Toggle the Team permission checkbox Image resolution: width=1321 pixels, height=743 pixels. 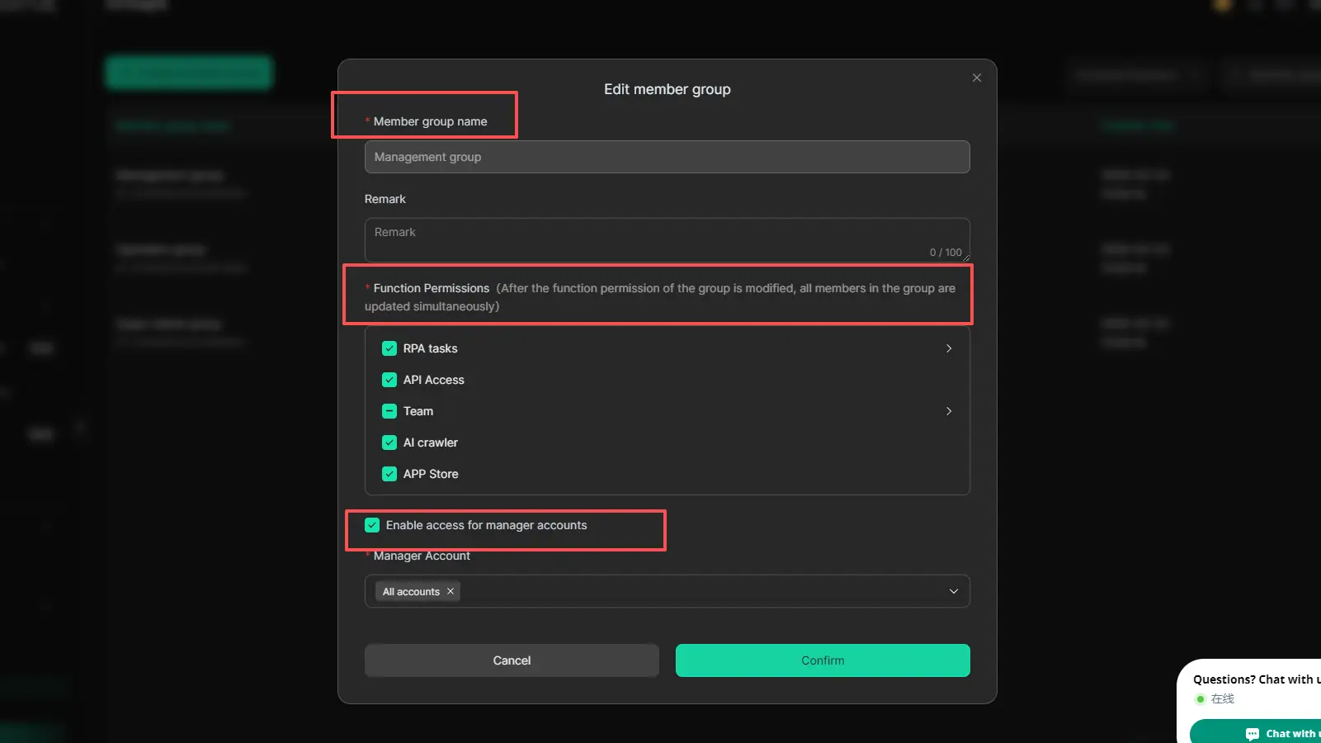pos(389,411)
